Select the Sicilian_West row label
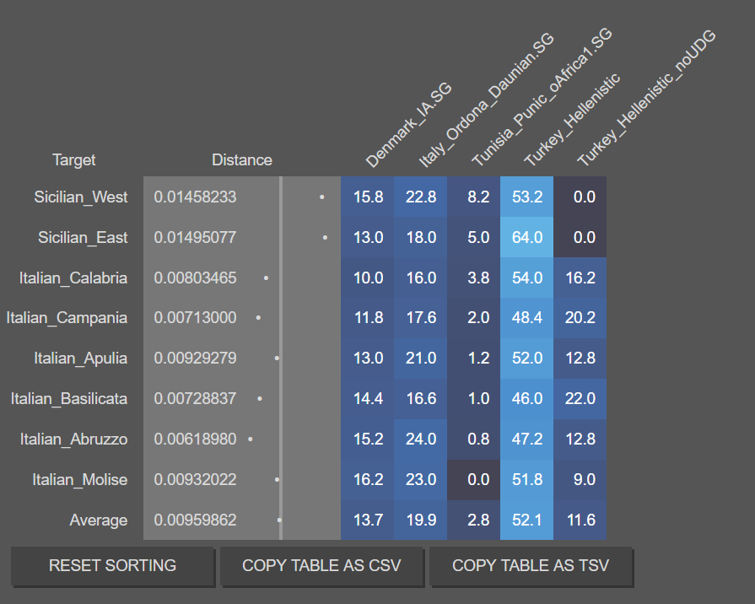 (81, 197)
